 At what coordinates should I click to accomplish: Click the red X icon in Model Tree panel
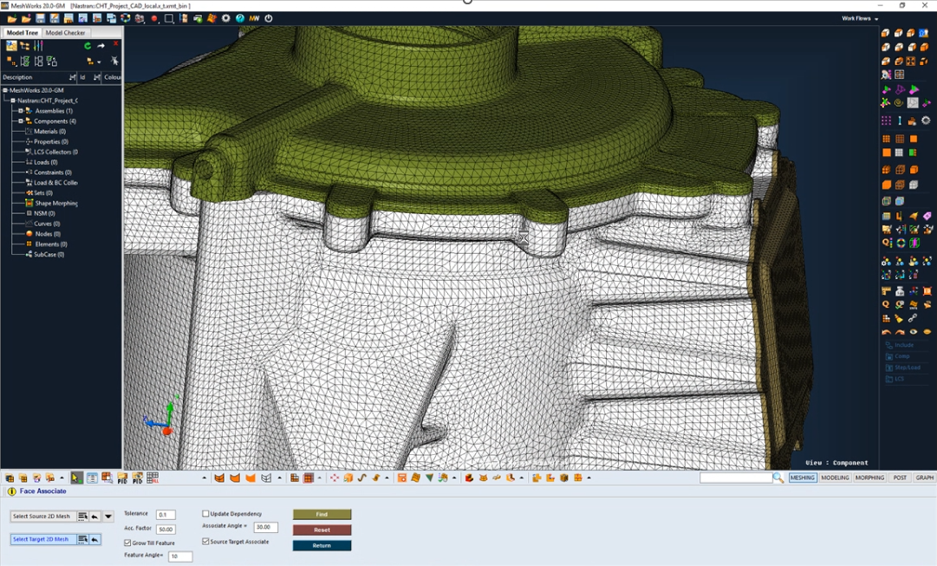coord(115,44)
